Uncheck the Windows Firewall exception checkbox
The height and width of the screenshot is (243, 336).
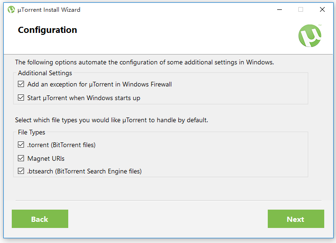(x=21, y=85)
